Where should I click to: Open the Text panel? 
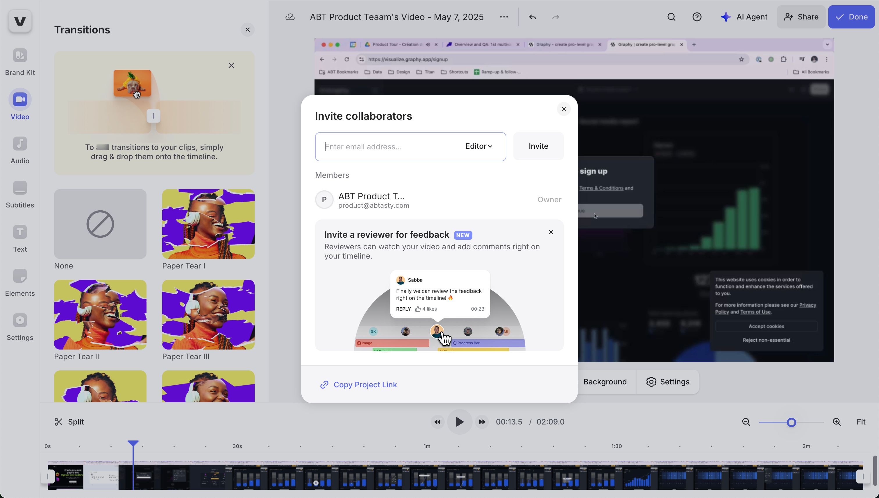click(20, 239)
